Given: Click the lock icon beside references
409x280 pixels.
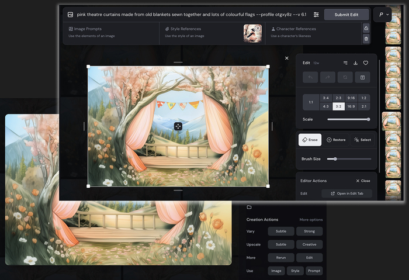Looking at the screenshot, I should click(x=366, y=28).
